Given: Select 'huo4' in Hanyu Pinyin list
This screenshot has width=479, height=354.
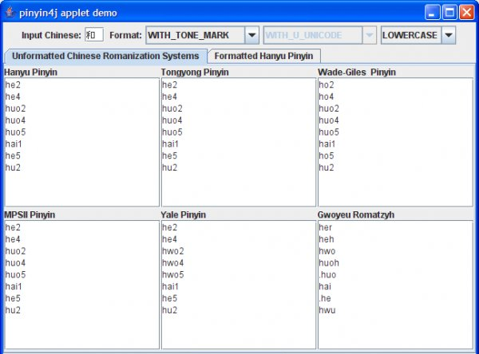Looking at the screenshot, I should point(16,120).
